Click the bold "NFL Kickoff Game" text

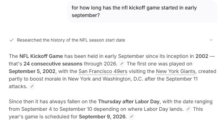[x=41, y=56]
